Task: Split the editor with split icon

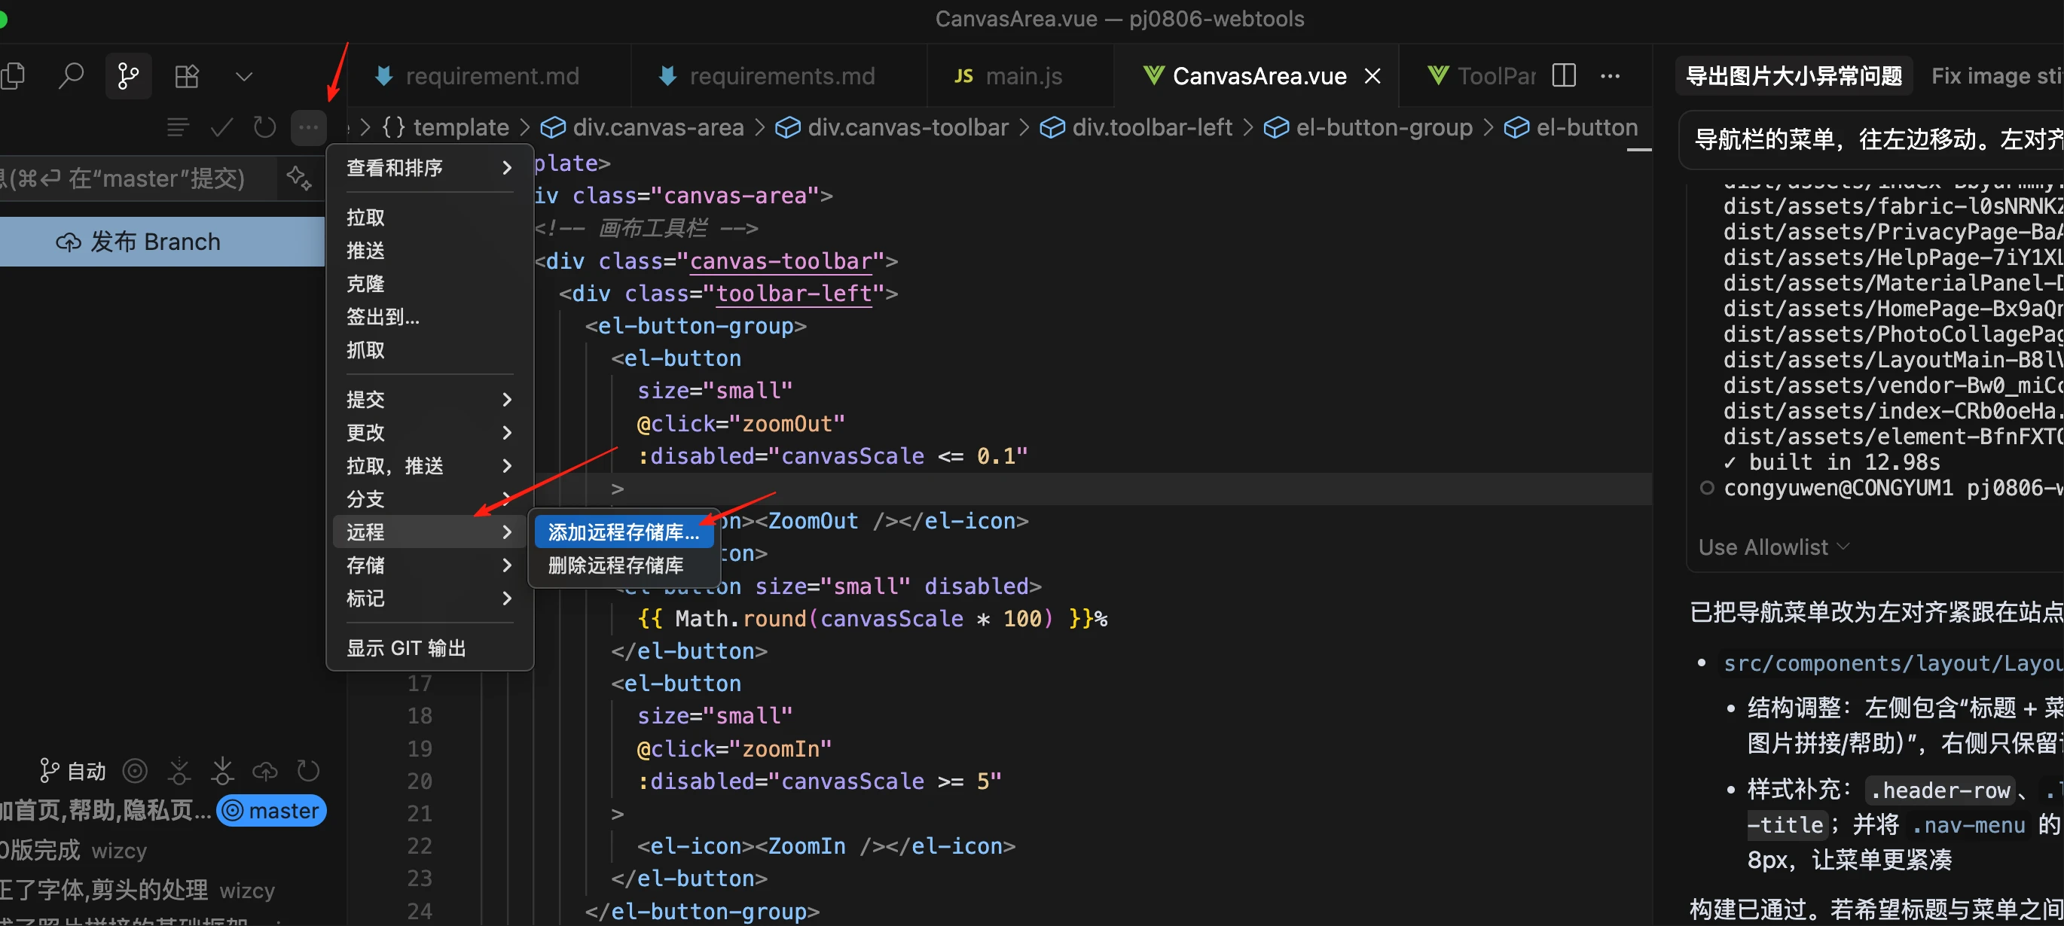Action: pyautogui.click(x=1563, y=76)
